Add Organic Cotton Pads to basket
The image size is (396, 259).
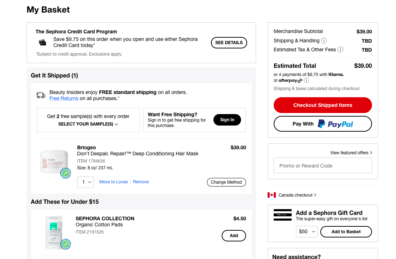point(234,236)
